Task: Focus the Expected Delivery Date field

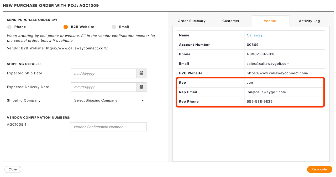Action: (x=103, y=87)
